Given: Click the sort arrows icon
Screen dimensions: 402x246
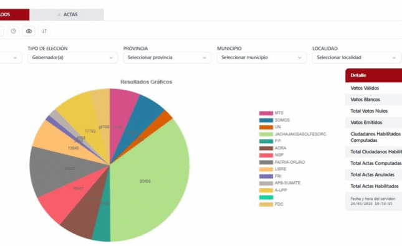Looking at the screenshot, I should point(44,31).
